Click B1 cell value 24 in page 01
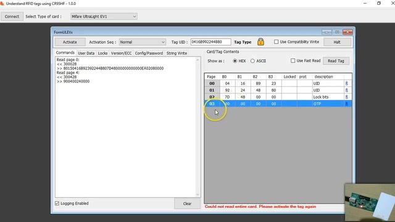The width and height of the screenshot is (395, 222). pyautogui.click(x=243, y=90)
